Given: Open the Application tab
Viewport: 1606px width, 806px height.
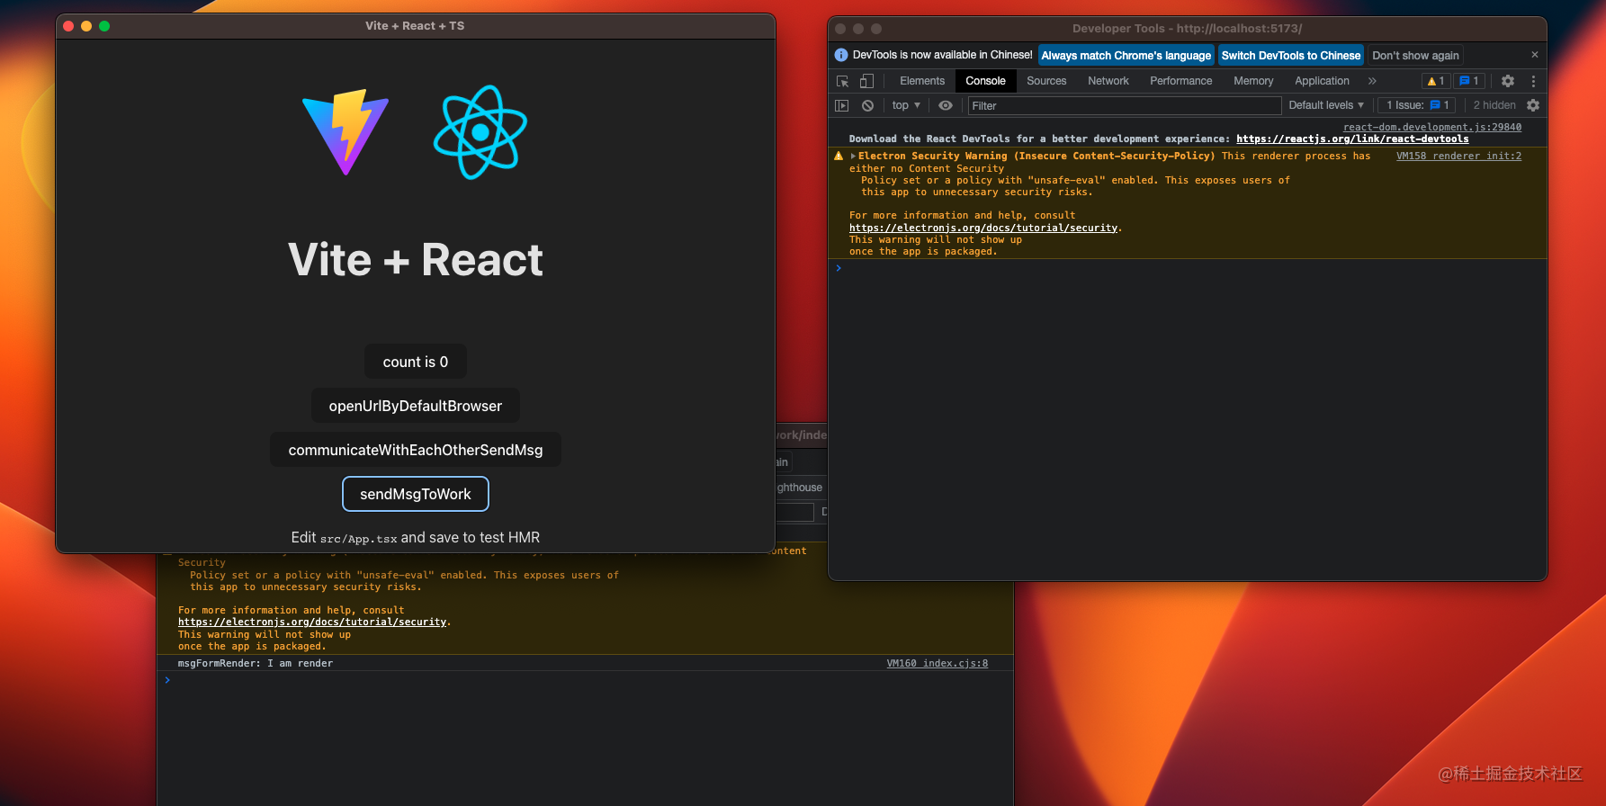Looking at the screenshot, I should click(1322, 81).
